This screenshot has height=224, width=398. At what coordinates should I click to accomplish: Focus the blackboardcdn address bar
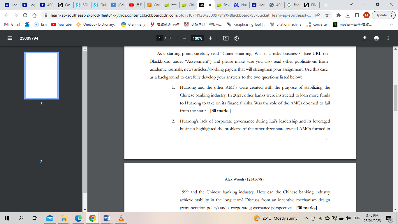[181, 15]
